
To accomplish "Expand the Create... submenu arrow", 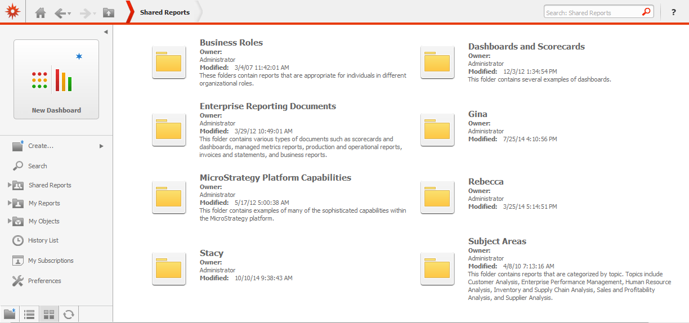I will (x=102, y=146).
